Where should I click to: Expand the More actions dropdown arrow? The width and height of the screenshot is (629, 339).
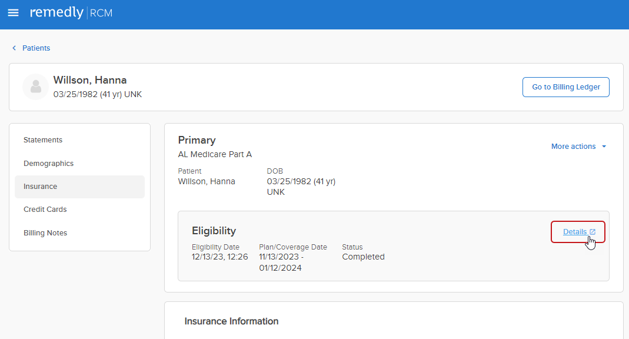(604, 147)
